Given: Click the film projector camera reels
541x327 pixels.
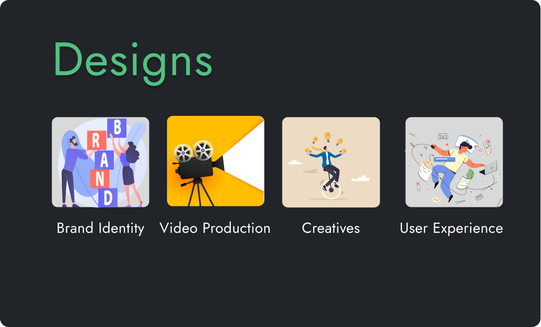Looking at the screenshot, I should [x=193, y=151].
